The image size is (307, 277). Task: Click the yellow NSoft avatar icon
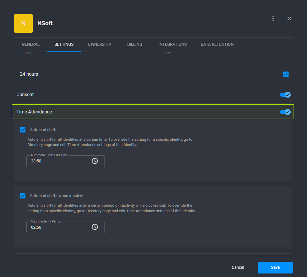coord(23,23)
